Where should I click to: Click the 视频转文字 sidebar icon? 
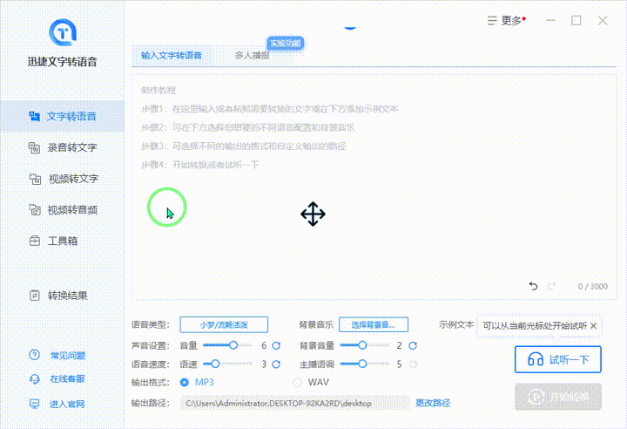(x=35, y=179)
